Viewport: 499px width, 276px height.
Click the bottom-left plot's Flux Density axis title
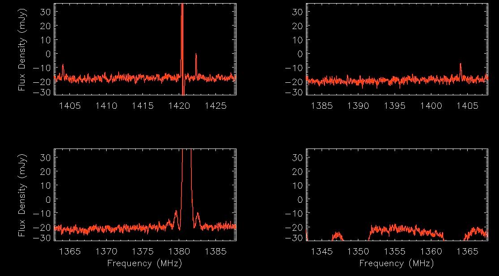point(22,195)
